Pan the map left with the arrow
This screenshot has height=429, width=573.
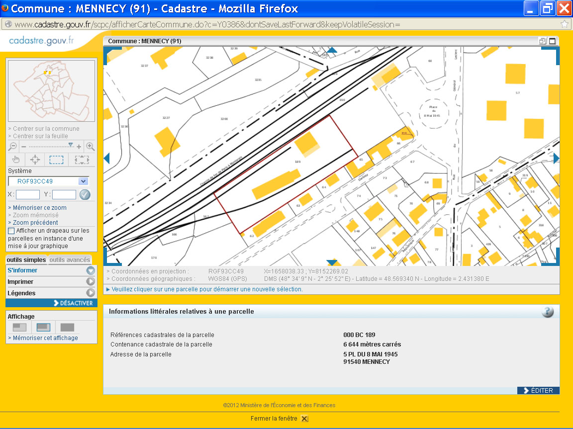pyautogui.click(x=106, y=158)
